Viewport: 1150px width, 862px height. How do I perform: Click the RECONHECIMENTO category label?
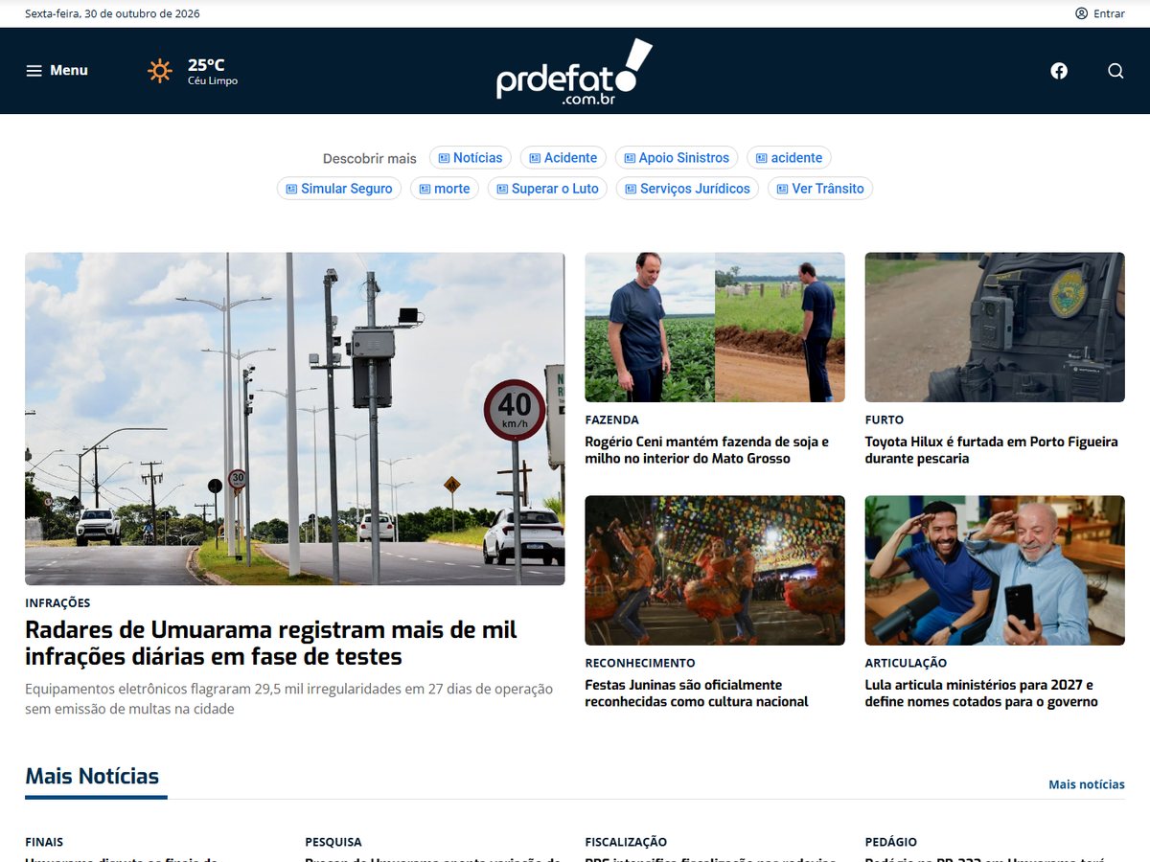pyautogui.click(x=640, y=663)
